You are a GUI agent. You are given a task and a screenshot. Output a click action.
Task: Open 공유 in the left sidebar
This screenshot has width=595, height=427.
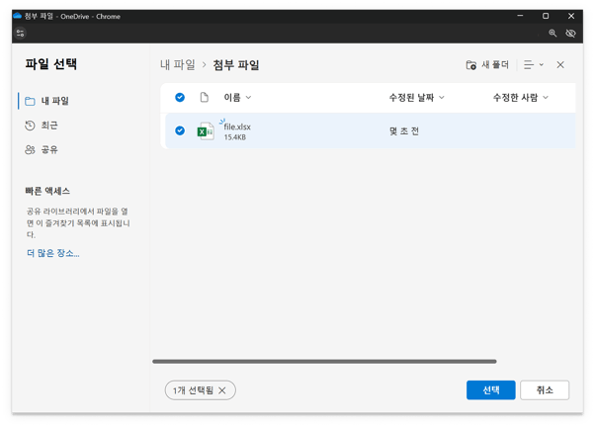click(48, 149)
